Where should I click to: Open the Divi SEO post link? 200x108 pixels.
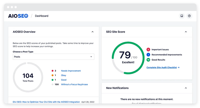tap(46, 102)
